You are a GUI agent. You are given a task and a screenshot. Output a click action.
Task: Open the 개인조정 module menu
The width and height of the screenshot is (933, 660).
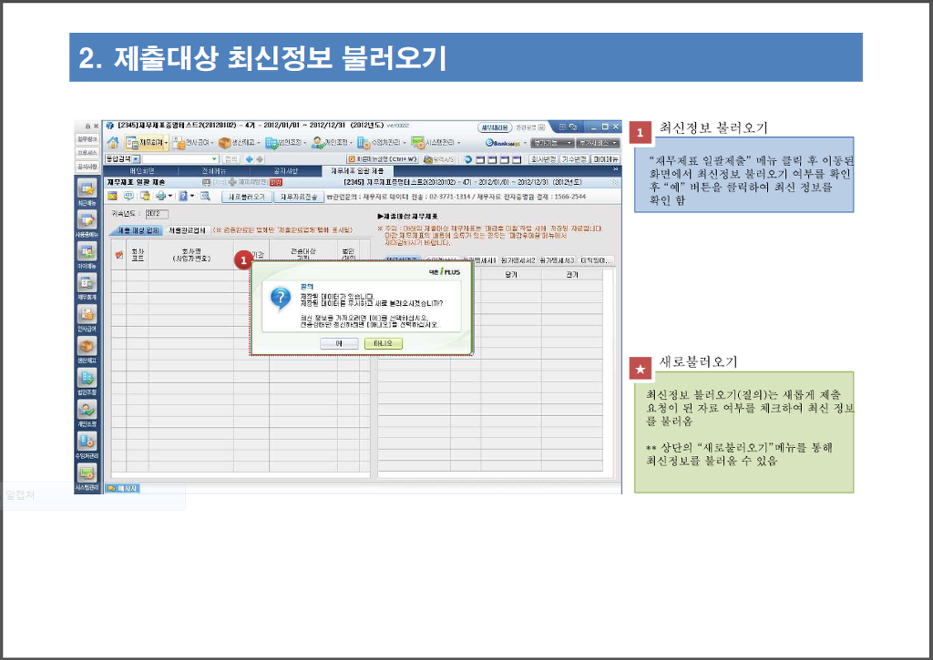[332, 143]
